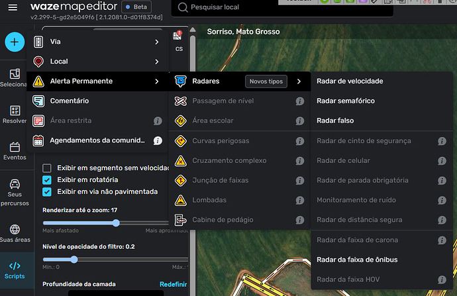The image size is (457, 296).
Task: Select Radar da faixa de ônibus
Action: click(x=381, y=260)
